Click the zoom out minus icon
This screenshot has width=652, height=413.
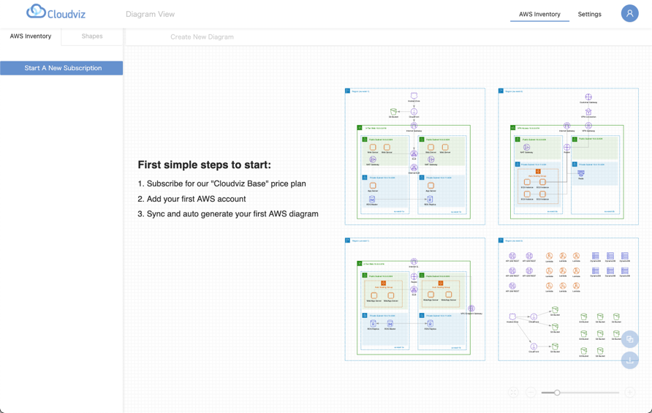tap(531, 393)
